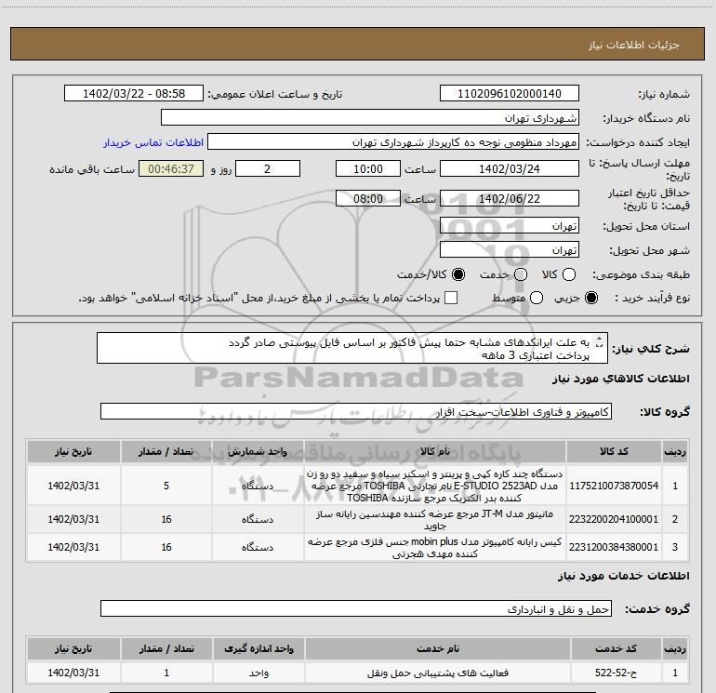Viewport: 716px width, 693px height.
Task: Click the page header جزئیات اطلاعات نیاز
Action: coord(634,45)
